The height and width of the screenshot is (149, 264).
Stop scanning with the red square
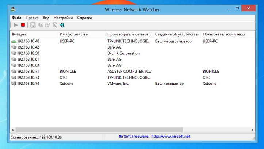click(x=23, y=25)
